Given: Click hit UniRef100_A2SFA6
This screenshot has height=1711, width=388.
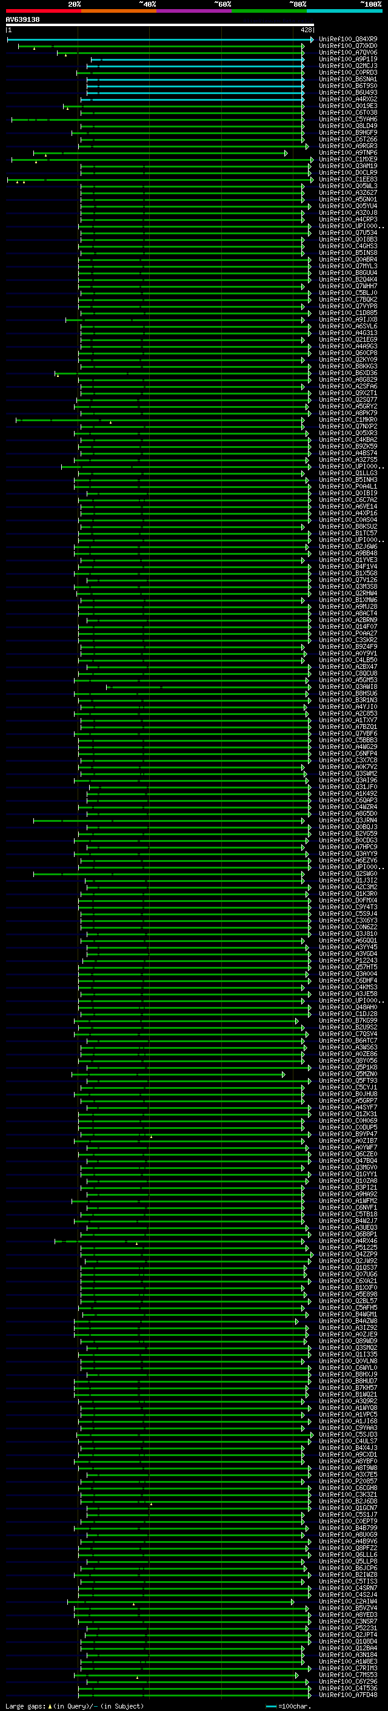Looking at the screenshot, I should (x=347, y=387).
